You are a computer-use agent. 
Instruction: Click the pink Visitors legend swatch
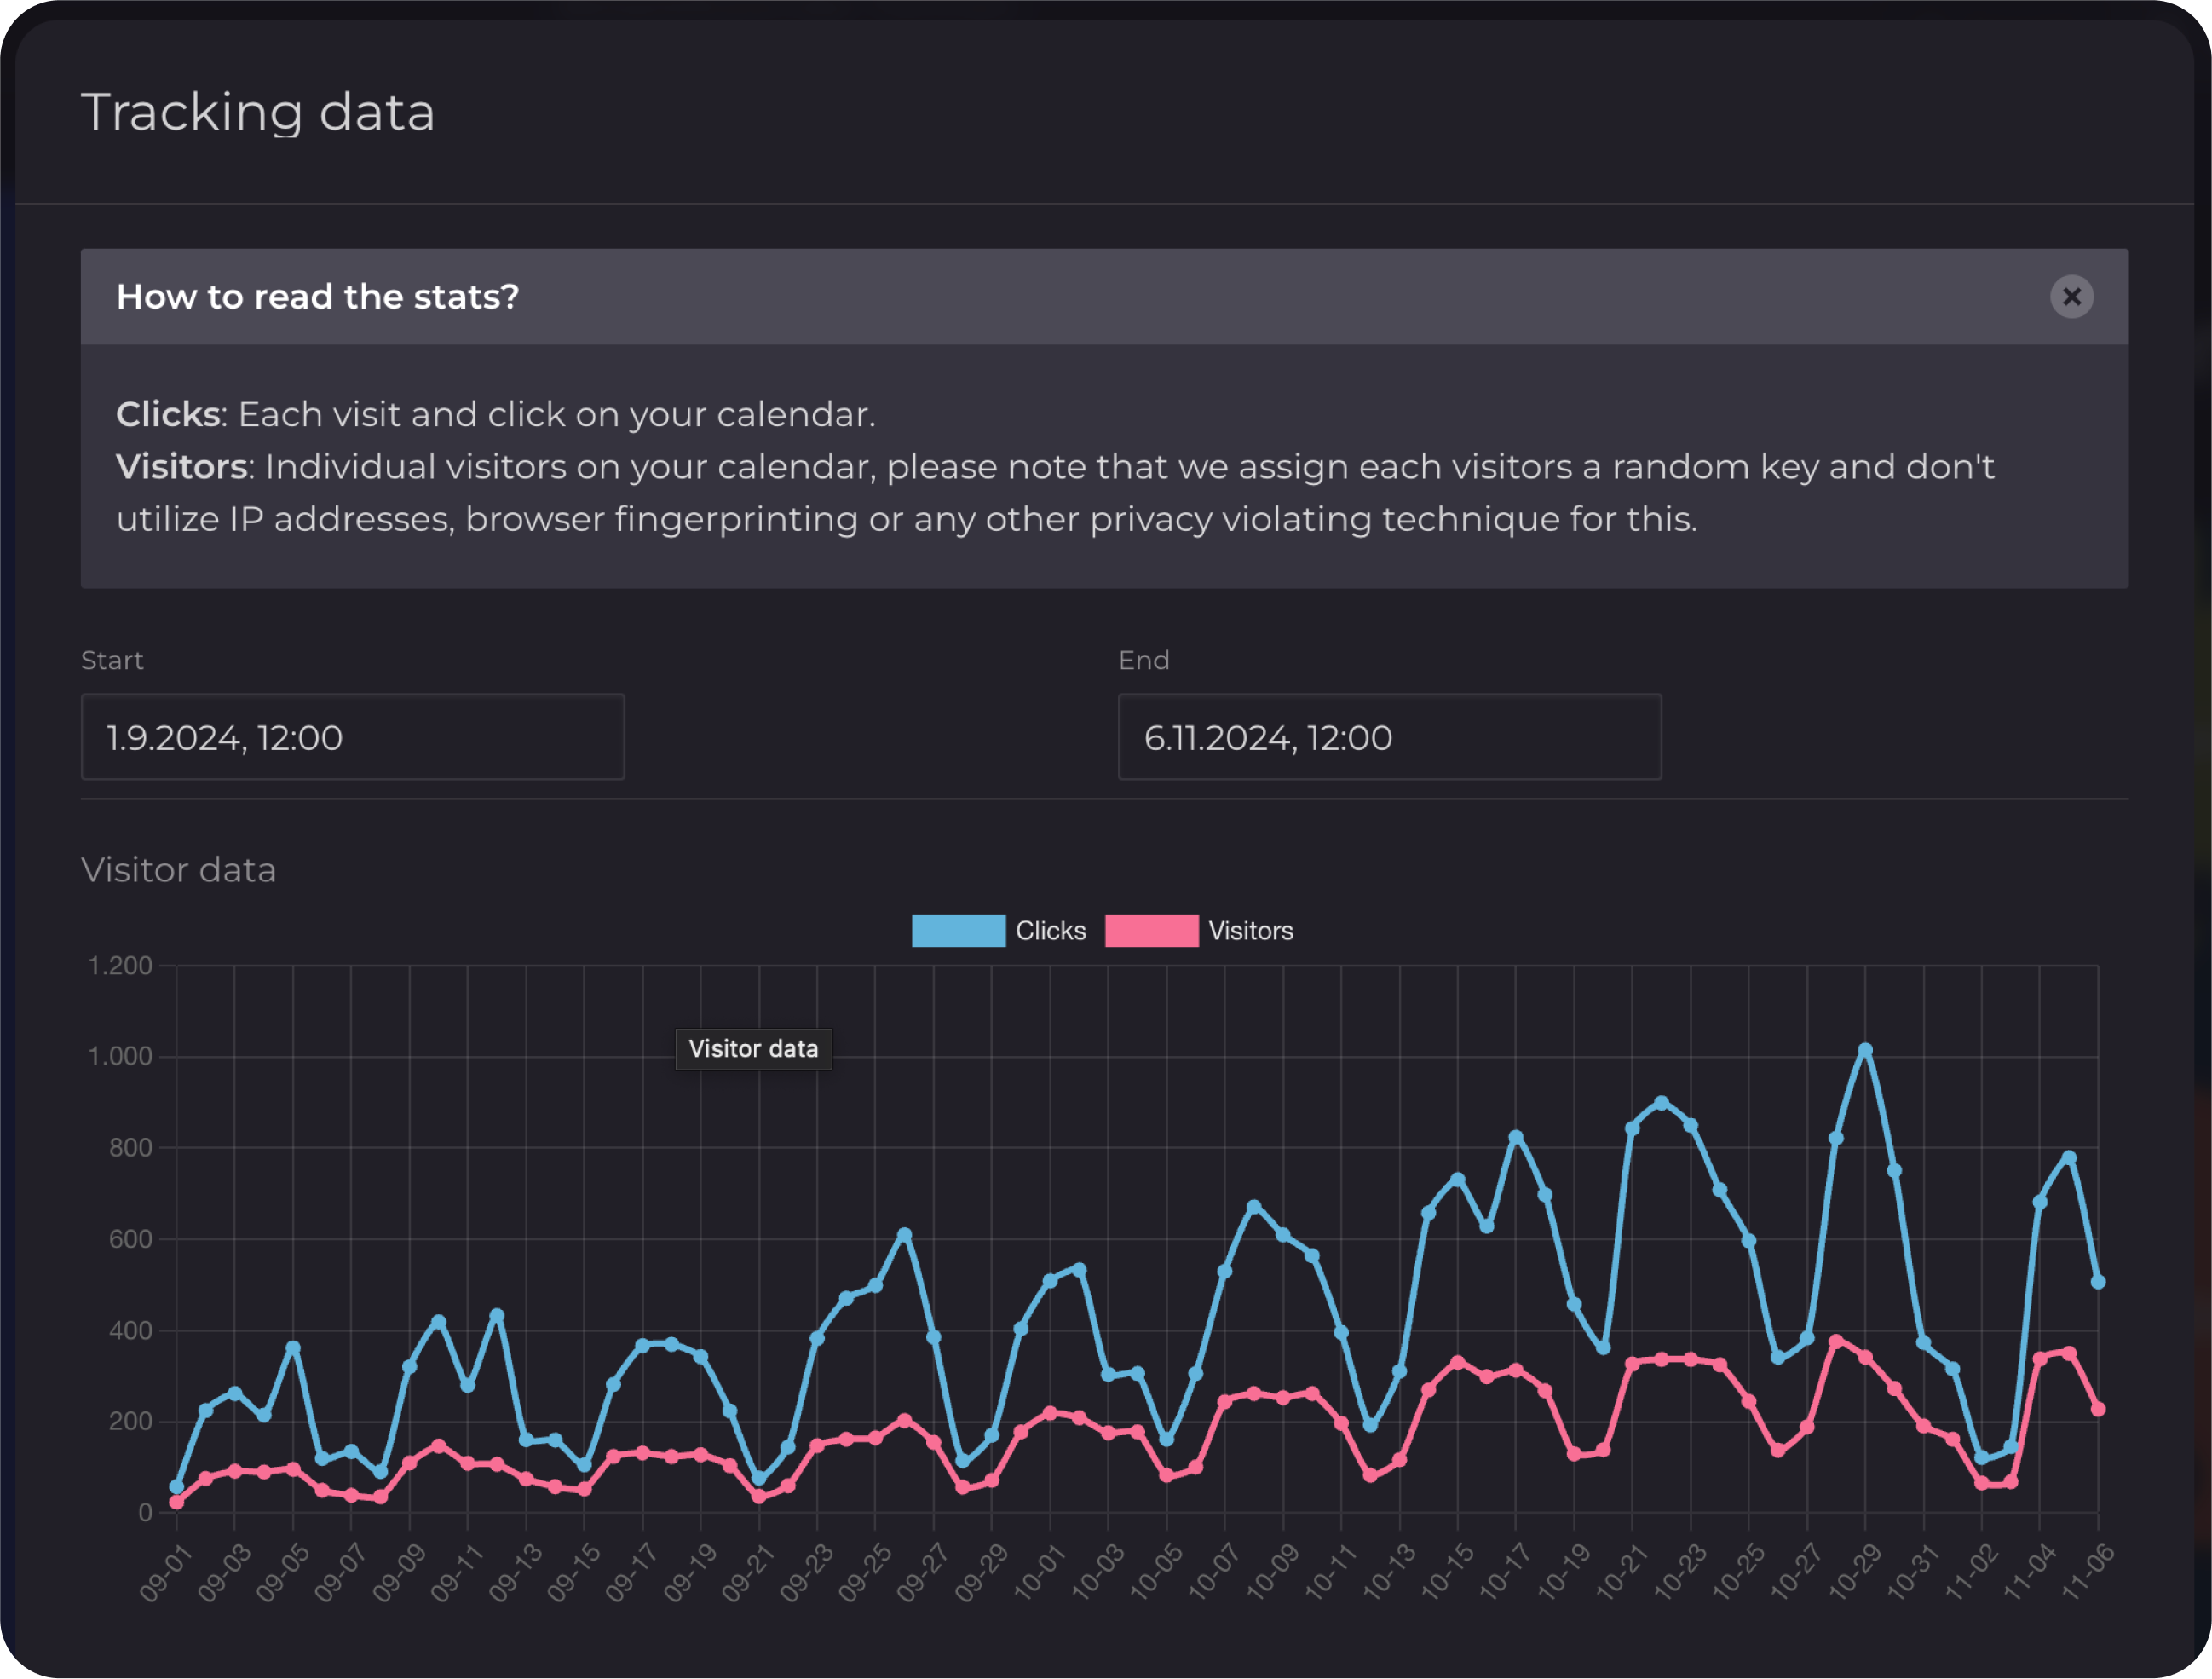(x=1152, y=931)
